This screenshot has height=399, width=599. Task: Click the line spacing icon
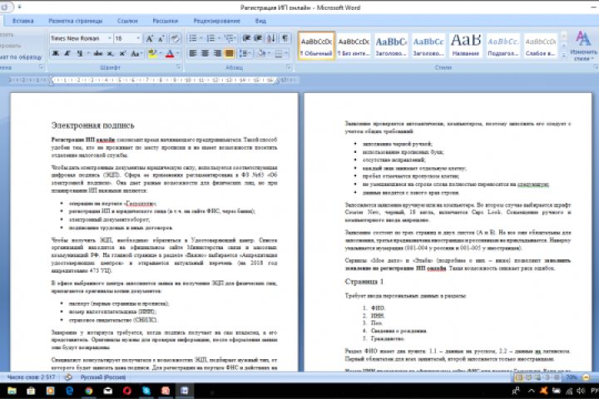[244, 53]
